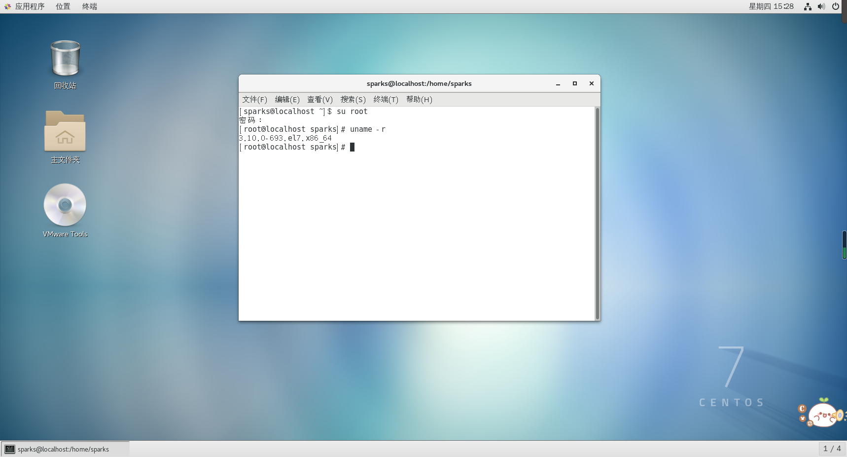
Task: Click the power icon in top bar
Action: (836, 6)
